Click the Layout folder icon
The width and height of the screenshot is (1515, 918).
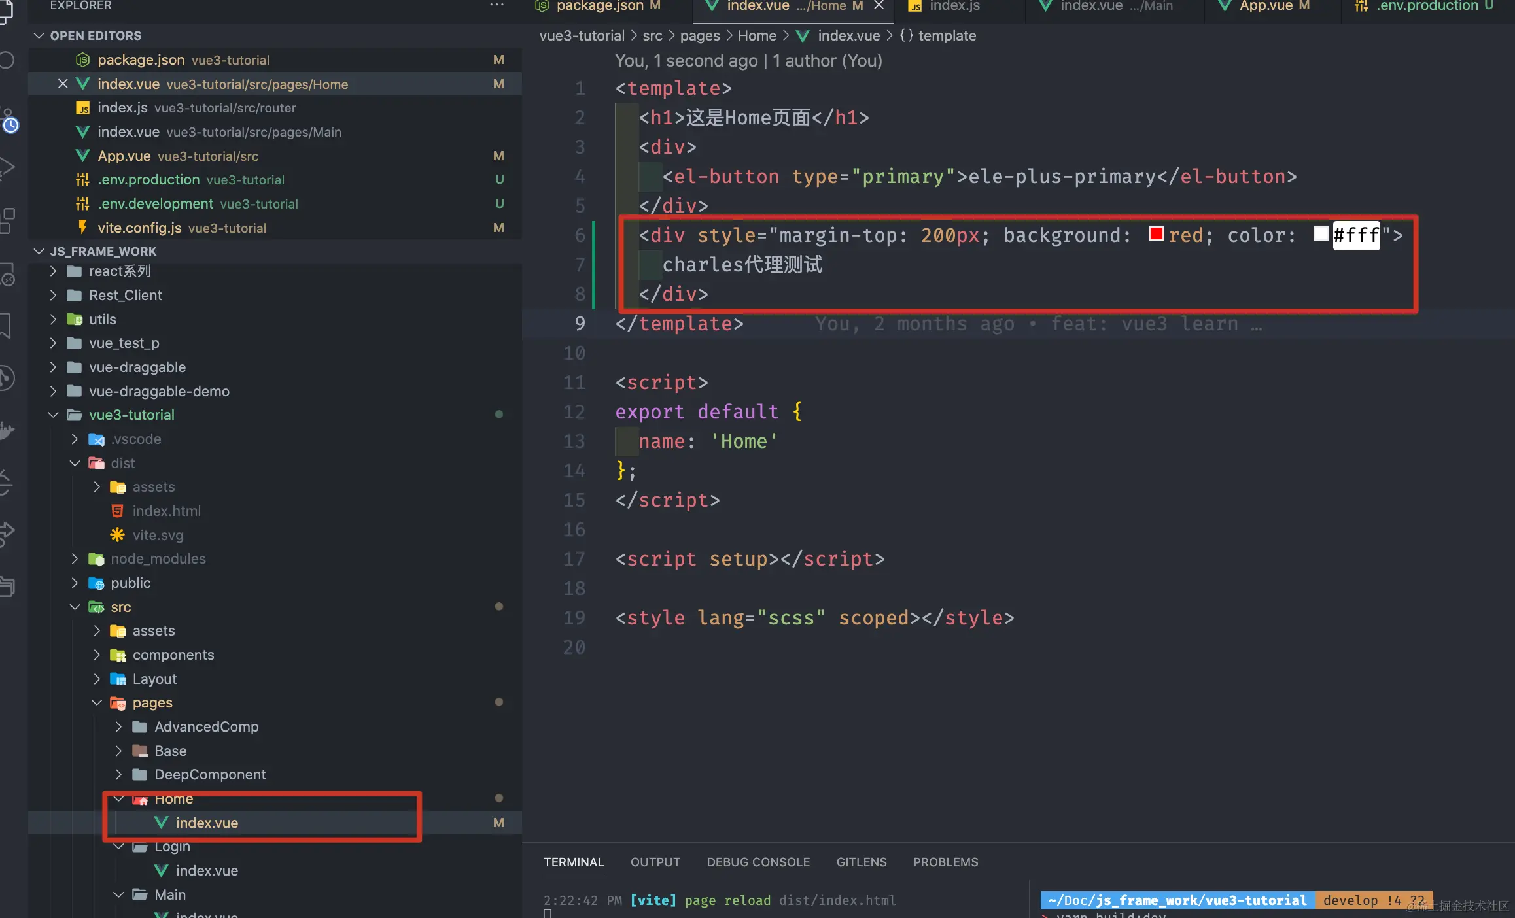coord(118,679)
